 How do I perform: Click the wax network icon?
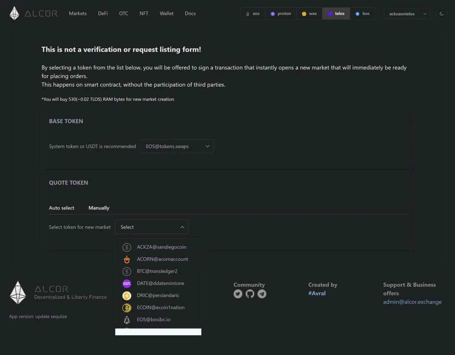(304, 14)
